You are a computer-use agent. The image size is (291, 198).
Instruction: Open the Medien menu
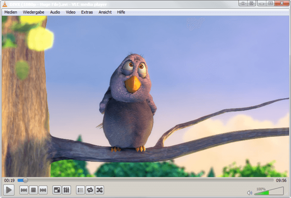point(11,12)
